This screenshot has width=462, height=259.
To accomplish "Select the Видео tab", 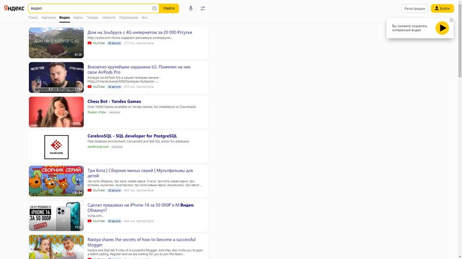I will (x=64, y=18).
